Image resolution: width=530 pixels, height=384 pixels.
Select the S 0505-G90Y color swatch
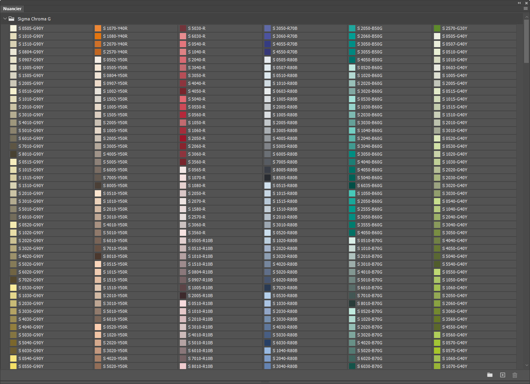(x=13, y=28)
